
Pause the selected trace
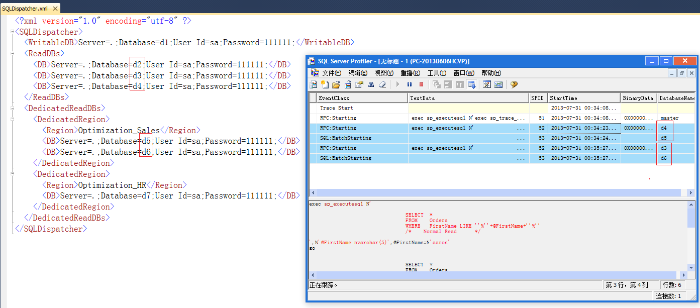tap(410, 84)
